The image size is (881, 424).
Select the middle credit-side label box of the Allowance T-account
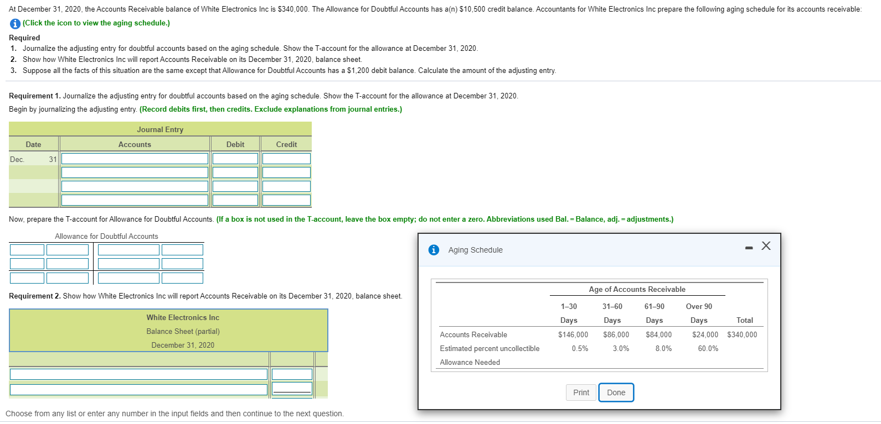[128, 264]
